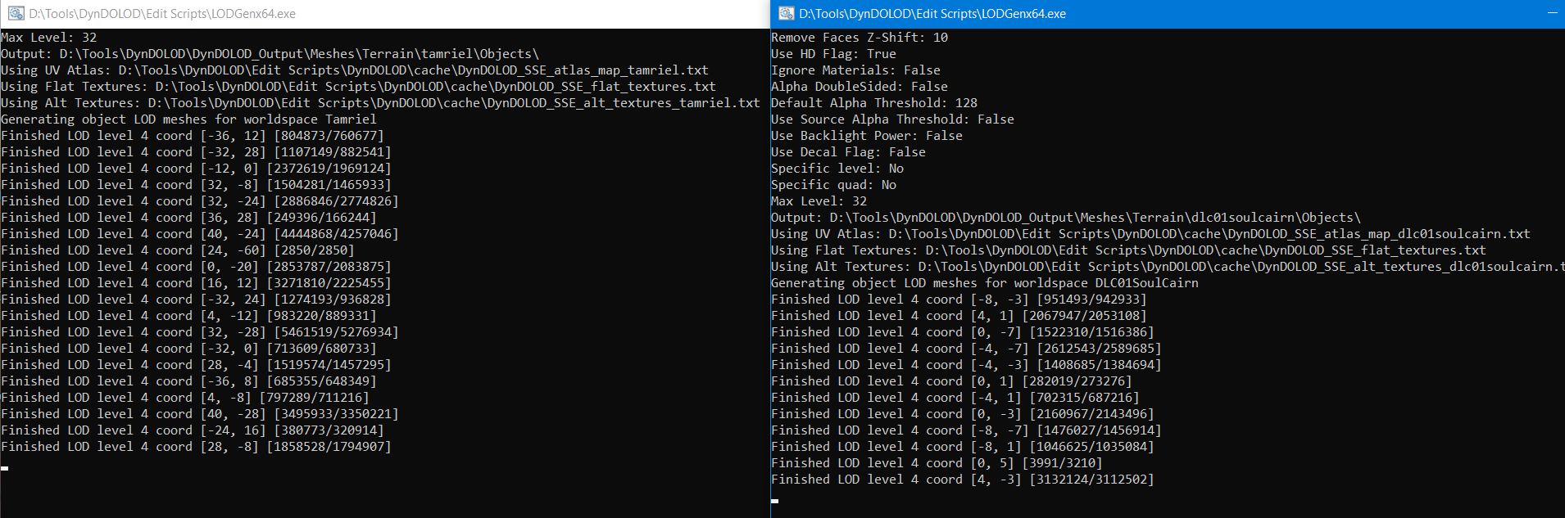
Task: Click the line with coord [-24, 16]
Action: [193, 430]
